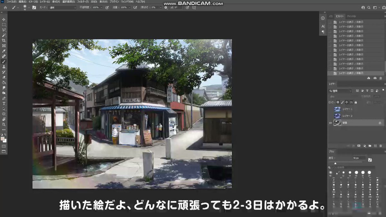Screen dimensions: 386x217
Task: Select the Hand tool
Action: (x=4, y=119)
